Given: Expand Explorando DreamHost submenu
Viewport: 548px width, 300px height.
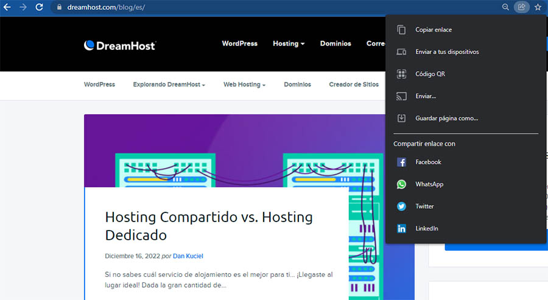Looking at the screenshot, I should click(x=169, y=85).
